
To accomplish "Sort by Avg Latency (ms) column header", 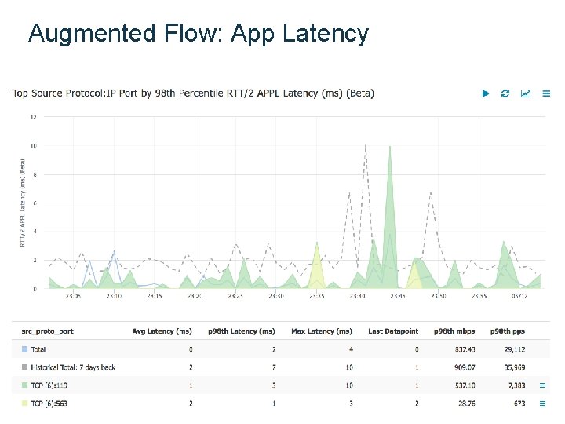I will 162,331.
